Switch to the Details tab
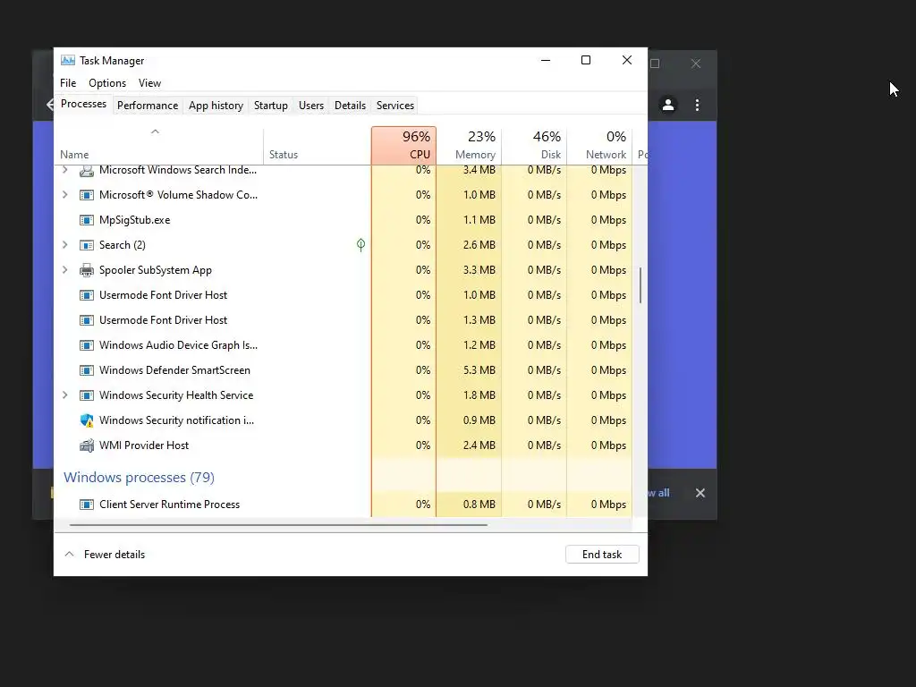Screen dimensions: 916x687 tap(350, 106)
